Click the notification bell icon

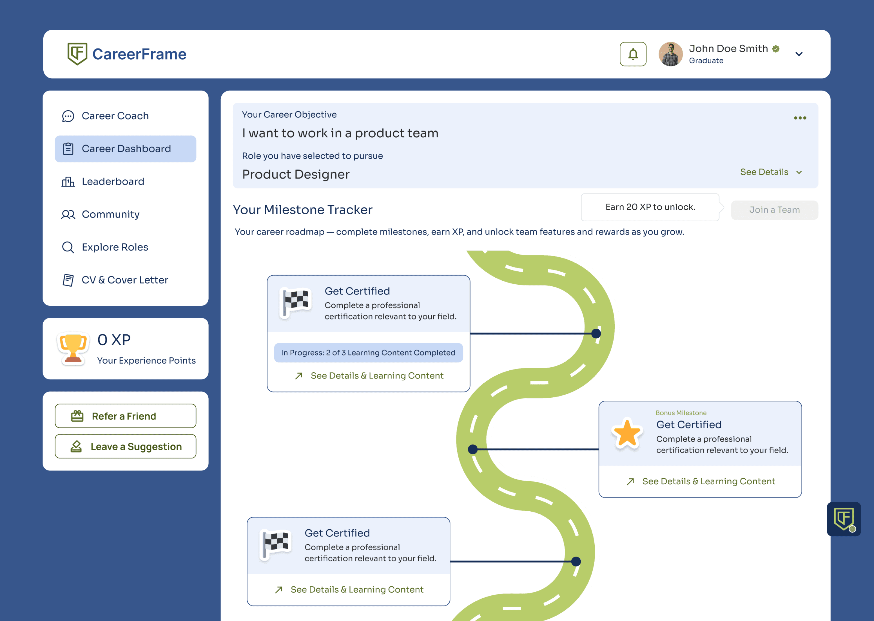point(633,54)
